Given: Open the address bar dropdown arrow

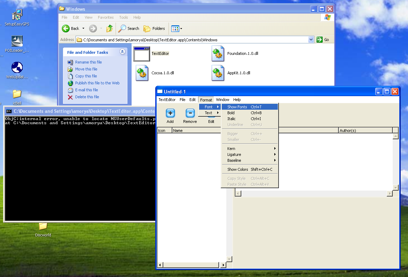Looking at the screenshot, I should click(x=311, y=40).
